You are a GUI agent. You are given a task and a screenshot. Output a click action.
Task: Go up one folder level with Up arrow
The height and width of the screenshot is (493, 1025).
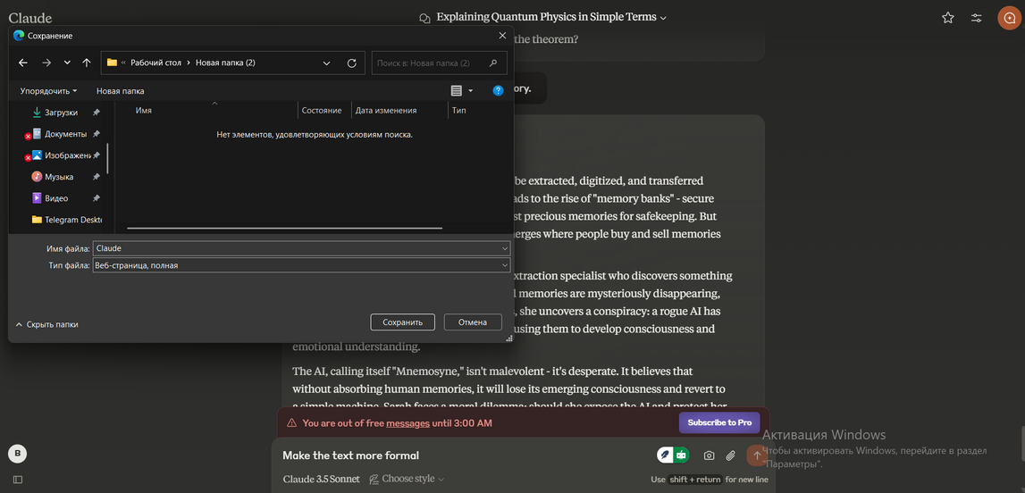pos(87,63)
